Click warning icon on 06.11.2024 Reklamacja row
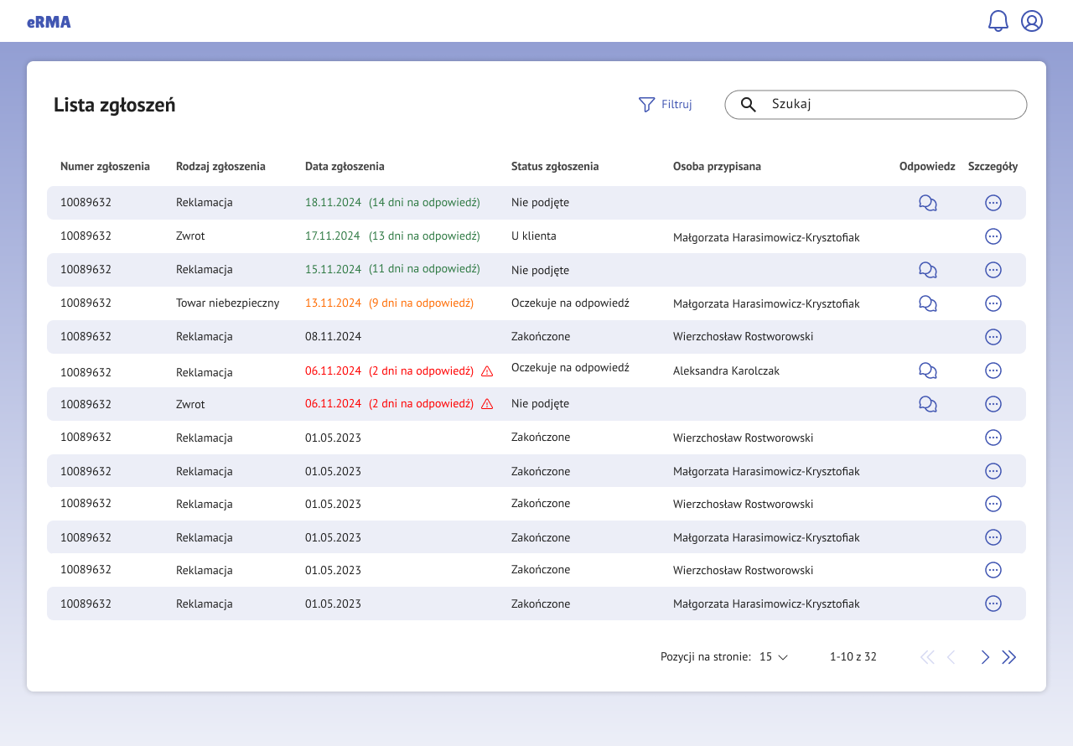Screen dimensions: 1073x746 pyautogui.click(x=487, y=371)
